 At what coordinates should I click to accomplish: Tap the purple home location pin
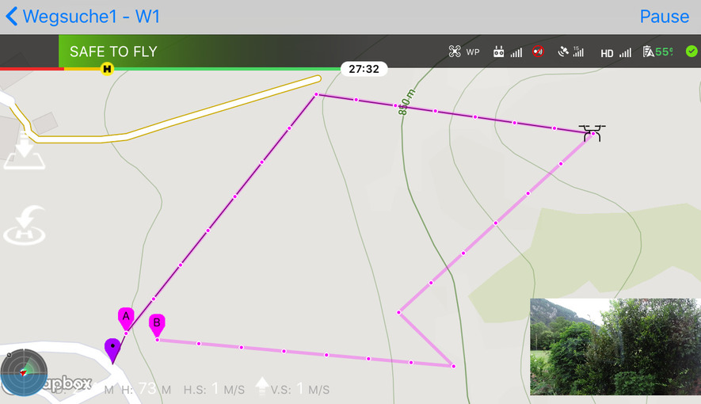coord(112,349)
